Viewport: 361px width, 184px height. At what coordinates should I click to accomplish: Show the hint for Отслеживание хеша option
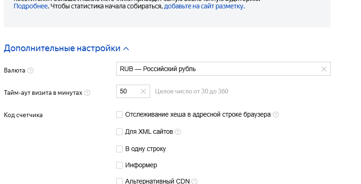tap(276, 115)
